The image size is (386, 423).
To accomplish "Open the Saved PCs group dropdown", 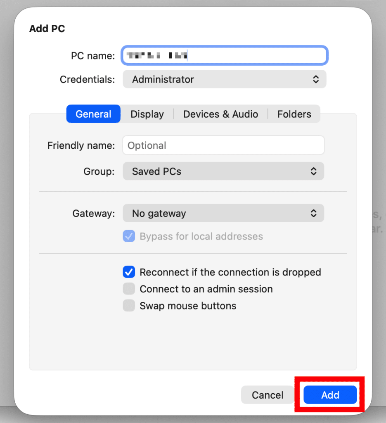I will 223,171.
